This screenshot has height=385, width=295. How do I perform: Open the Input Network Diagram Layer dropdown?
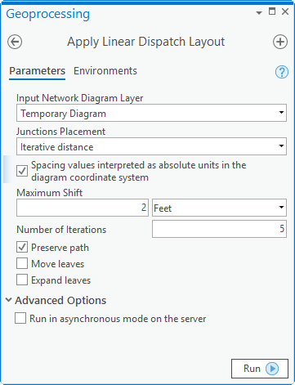click(151, 113)
